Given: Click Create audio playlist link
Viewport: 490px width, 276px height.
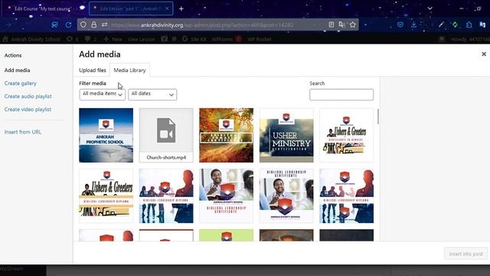Looking at the screenshot, I should 28,97.
